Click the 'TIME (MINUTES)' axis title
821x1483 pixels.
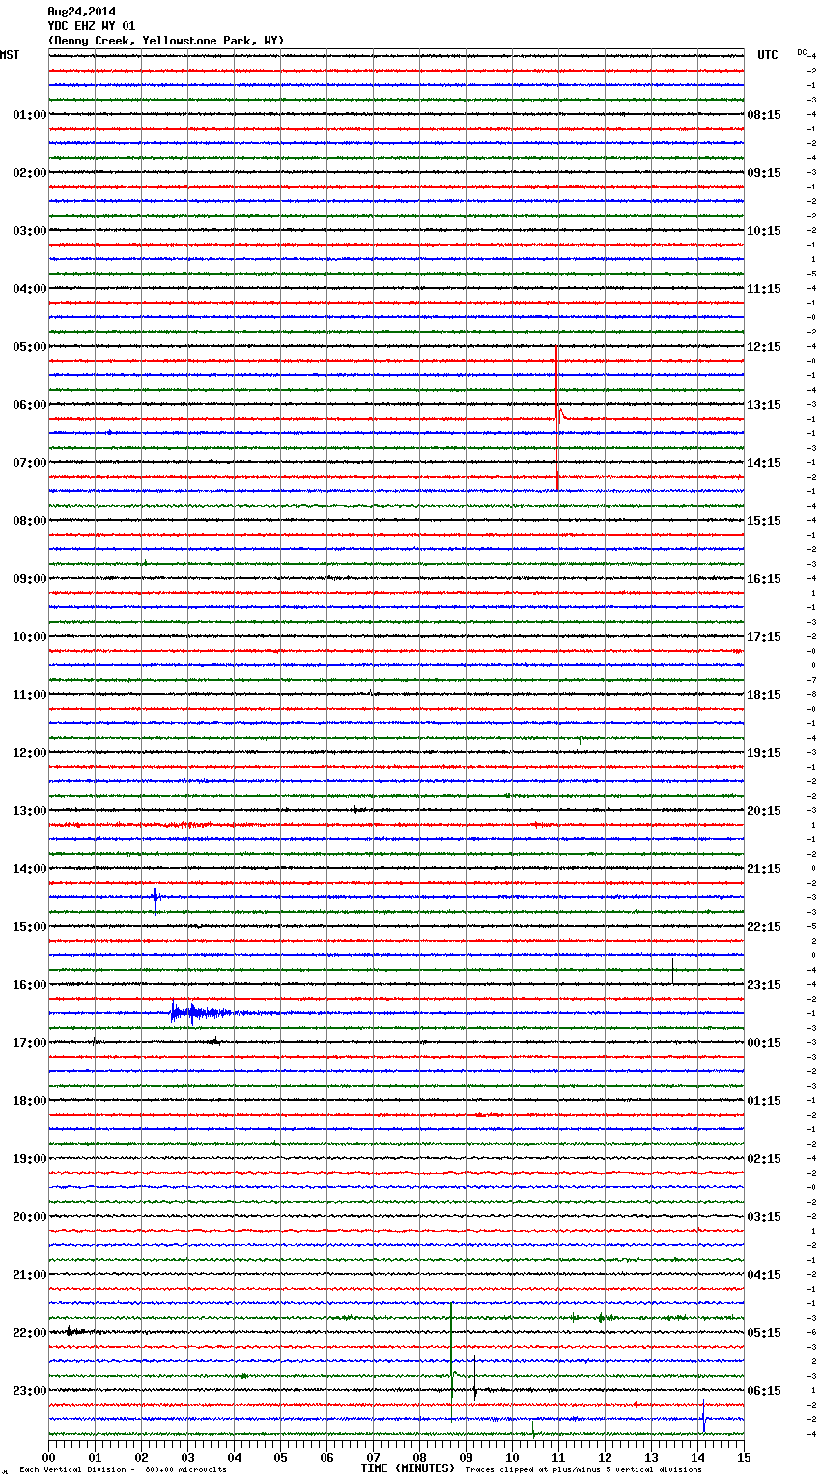tap(408, 1468)
